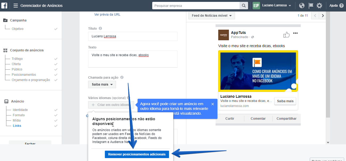Click the Fechar button in the sidebar
346x161 pixels.
pos(30,142)
